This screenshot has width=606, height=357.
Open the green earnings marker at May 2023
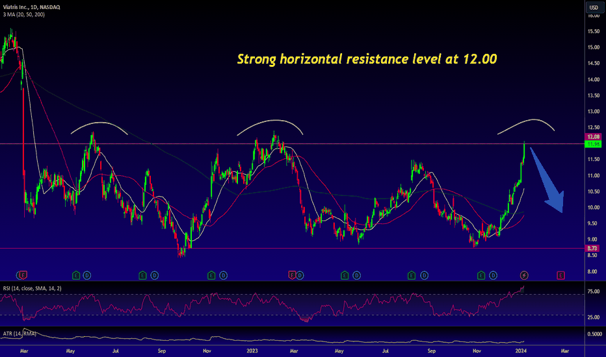tap(345, 275)
